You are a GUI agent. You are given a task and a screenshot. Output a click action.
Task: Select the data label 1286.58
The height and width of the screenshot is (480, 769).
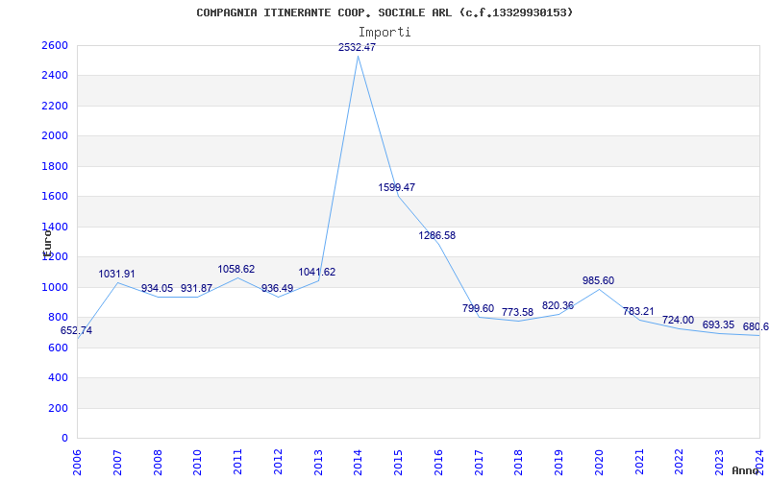[437, 235]
